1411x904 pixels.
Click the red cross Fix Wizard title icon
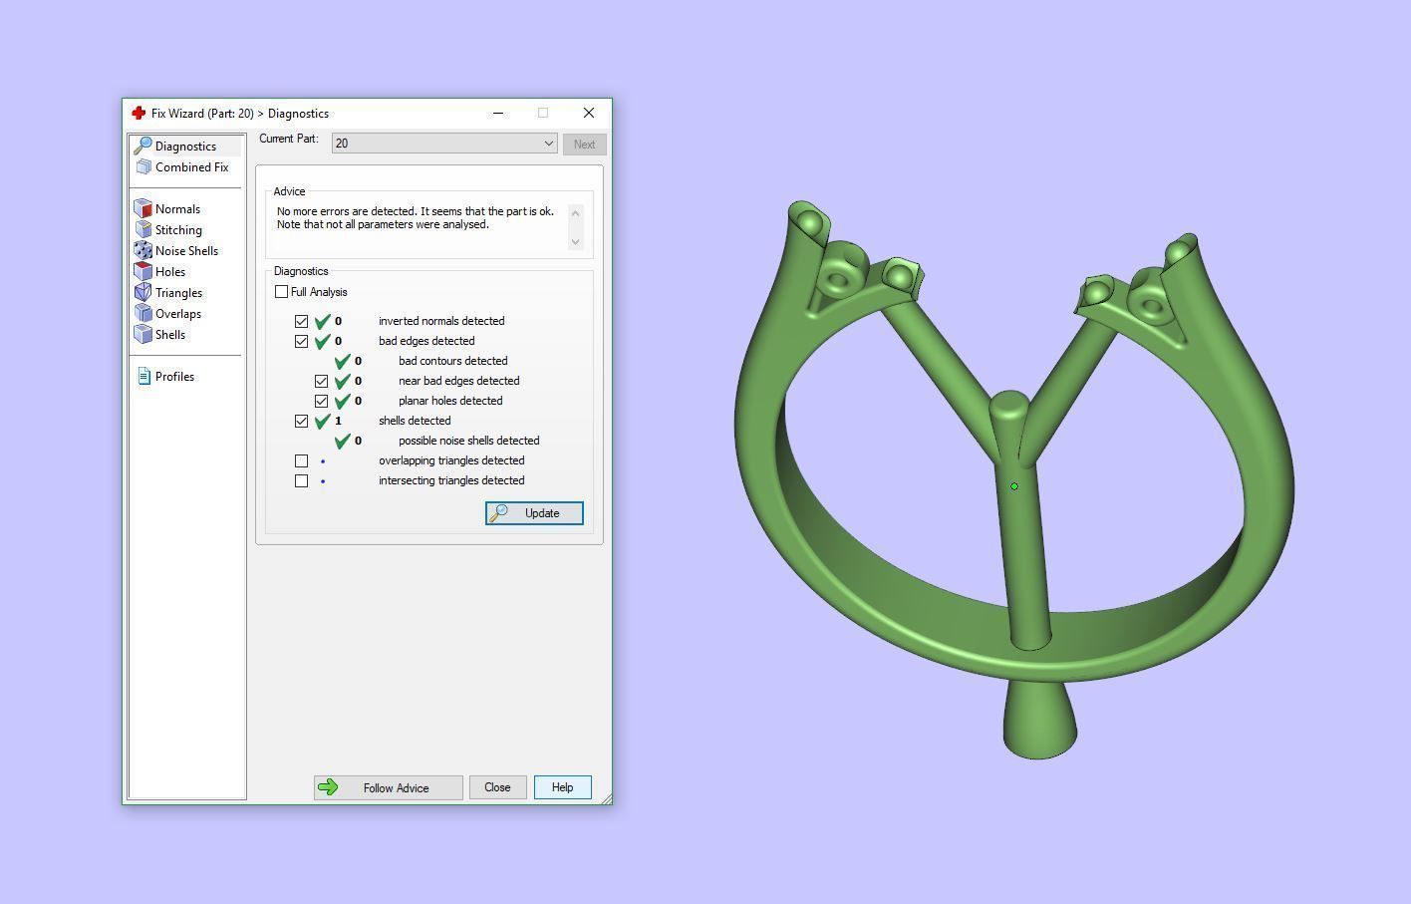click(x=139, y=114)
